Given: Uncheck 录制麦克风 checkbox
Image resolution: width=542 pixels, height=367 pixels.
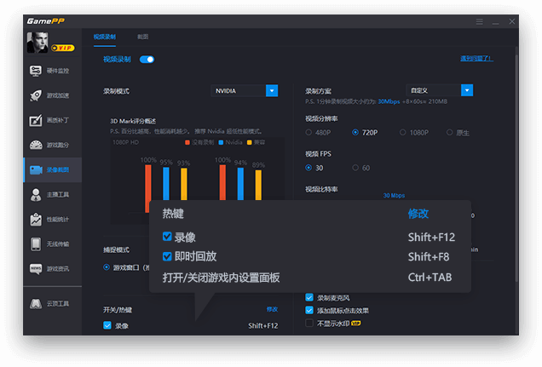Looking at the screenshot, I should pos(309,298).
